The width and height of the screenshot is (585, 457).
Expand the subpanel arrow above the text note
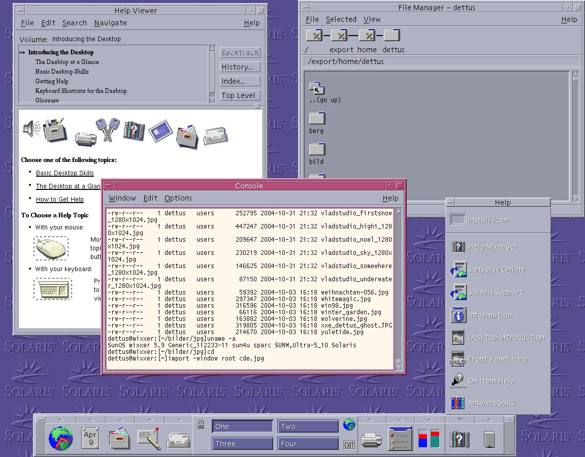pos(150,419)
